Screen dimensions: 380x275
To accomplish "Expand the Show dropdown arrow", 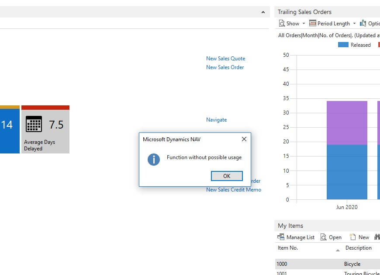I will (304, 24).
